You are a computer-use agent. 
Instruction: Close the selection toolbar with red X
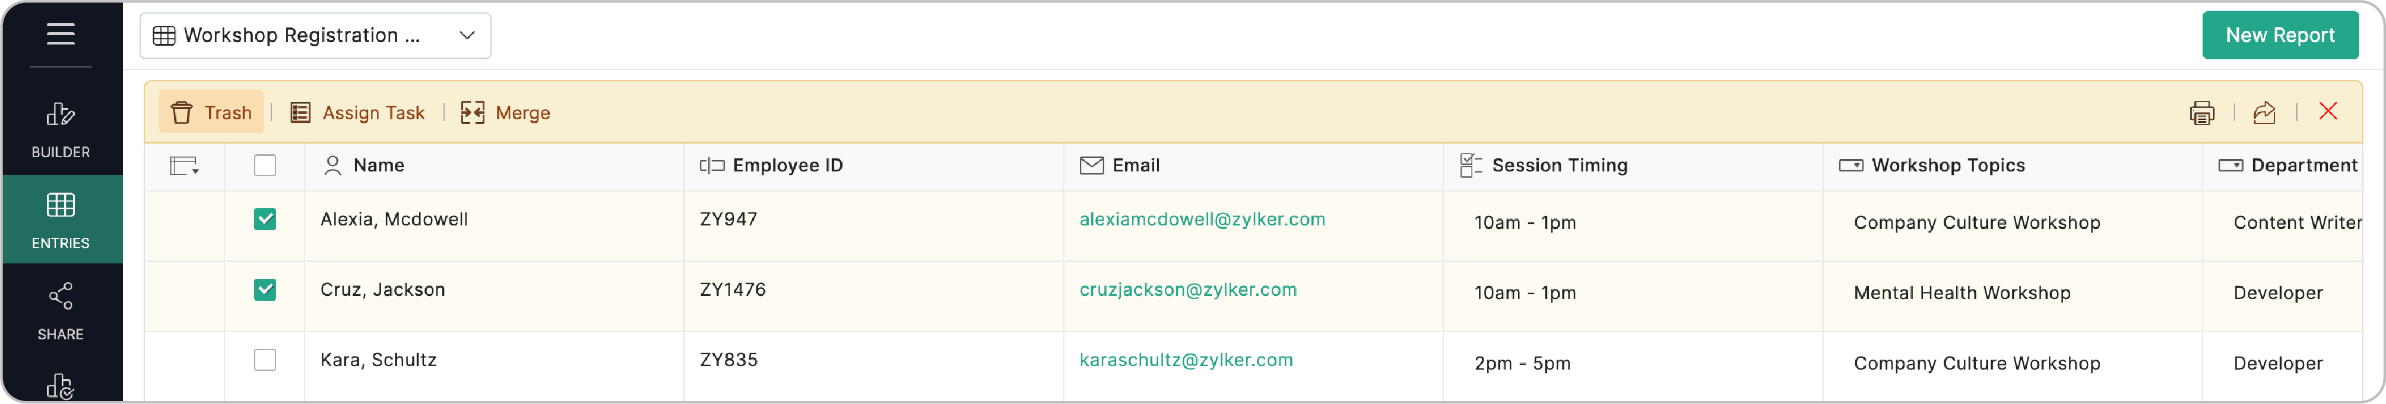(2328, 112)
